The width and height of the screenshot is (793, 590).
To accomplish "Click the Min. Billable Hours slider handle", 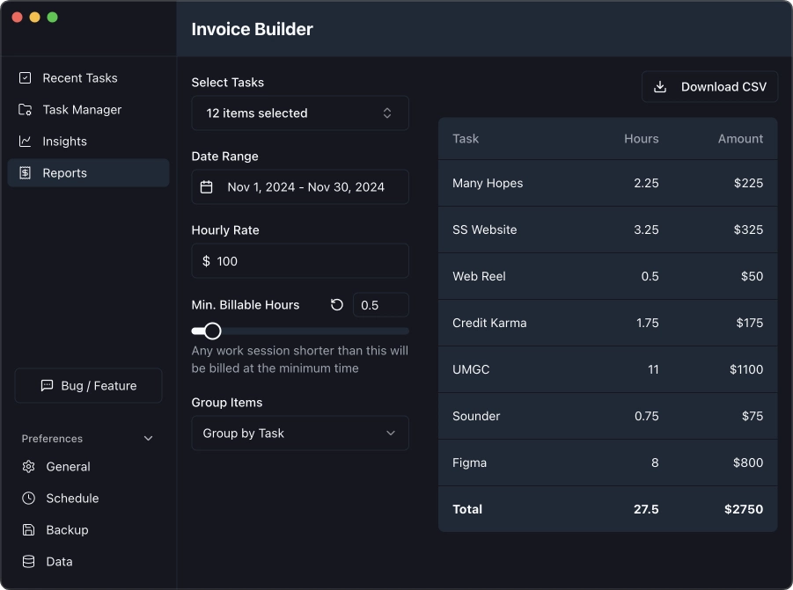I will tap(213, 331).
